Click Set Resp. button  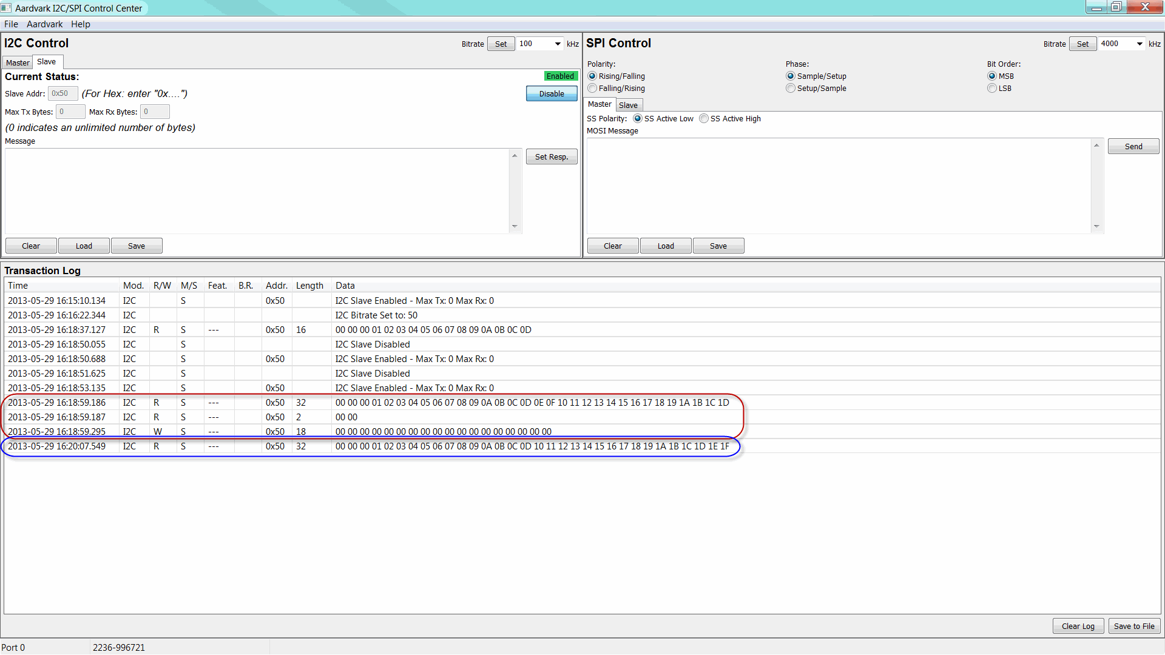click(x=551, y=156)
